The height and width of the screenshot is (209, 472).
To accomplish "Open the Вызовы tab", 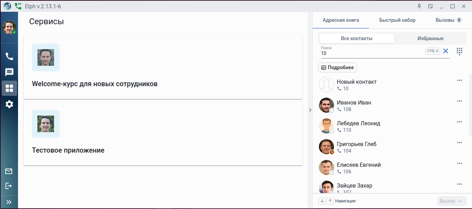I will 448,20.
